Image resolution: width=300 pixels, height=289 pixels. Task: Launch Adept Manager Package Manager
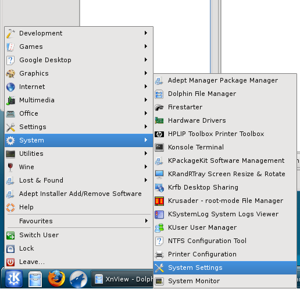coord(225,80)
